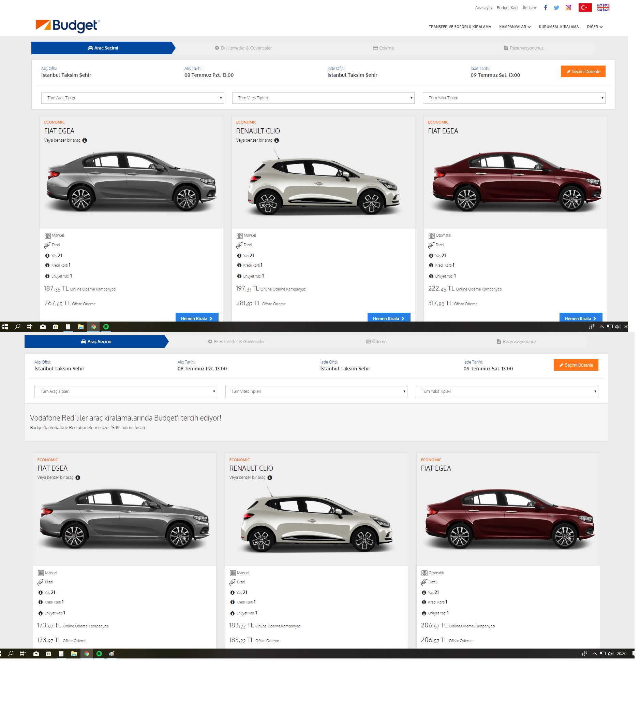
Task: Click 'Kredi Kartı 1' info icon in 173,97 TL card
Action: pos(41,602)
